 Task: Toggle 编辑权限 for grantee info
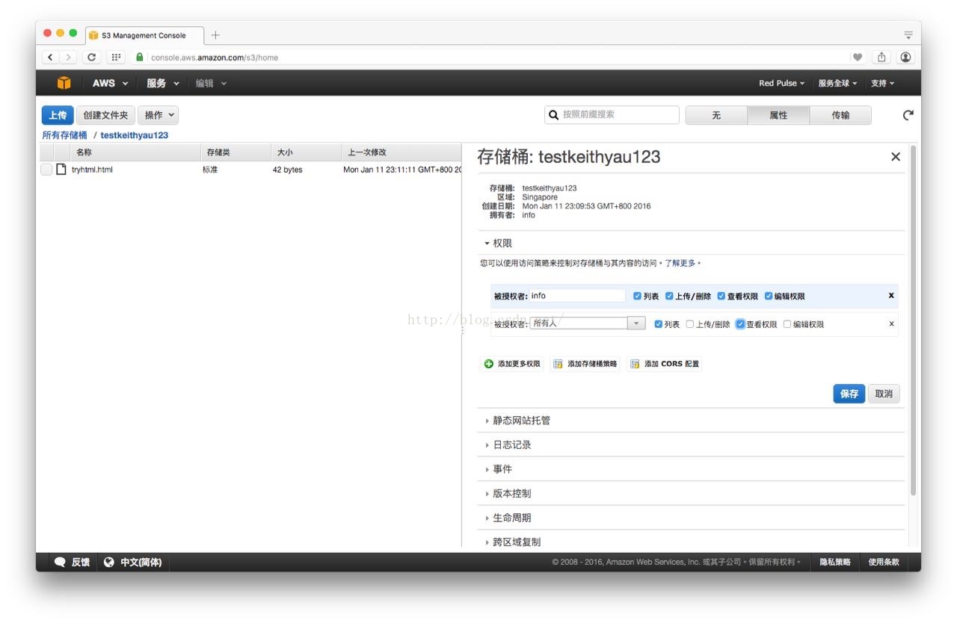[769, 296]
